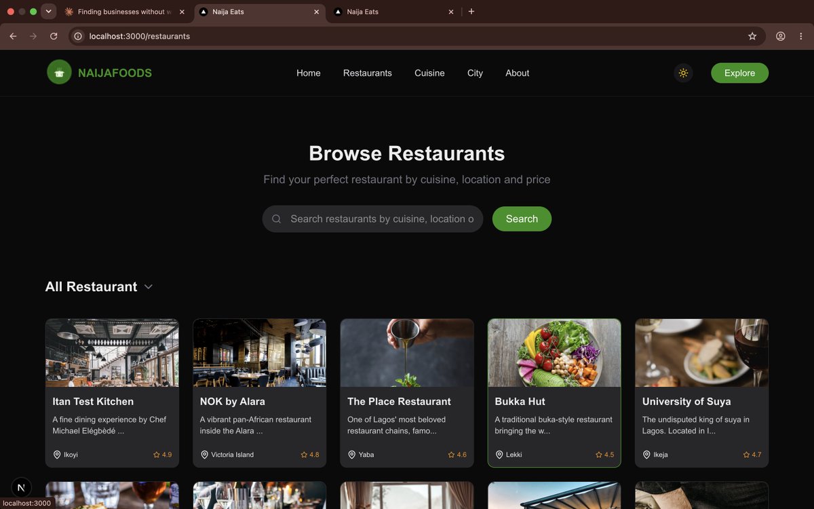814x509 pixels.
Task: Toggle the sun light/dark theme button
Action: tap(683, 73)
